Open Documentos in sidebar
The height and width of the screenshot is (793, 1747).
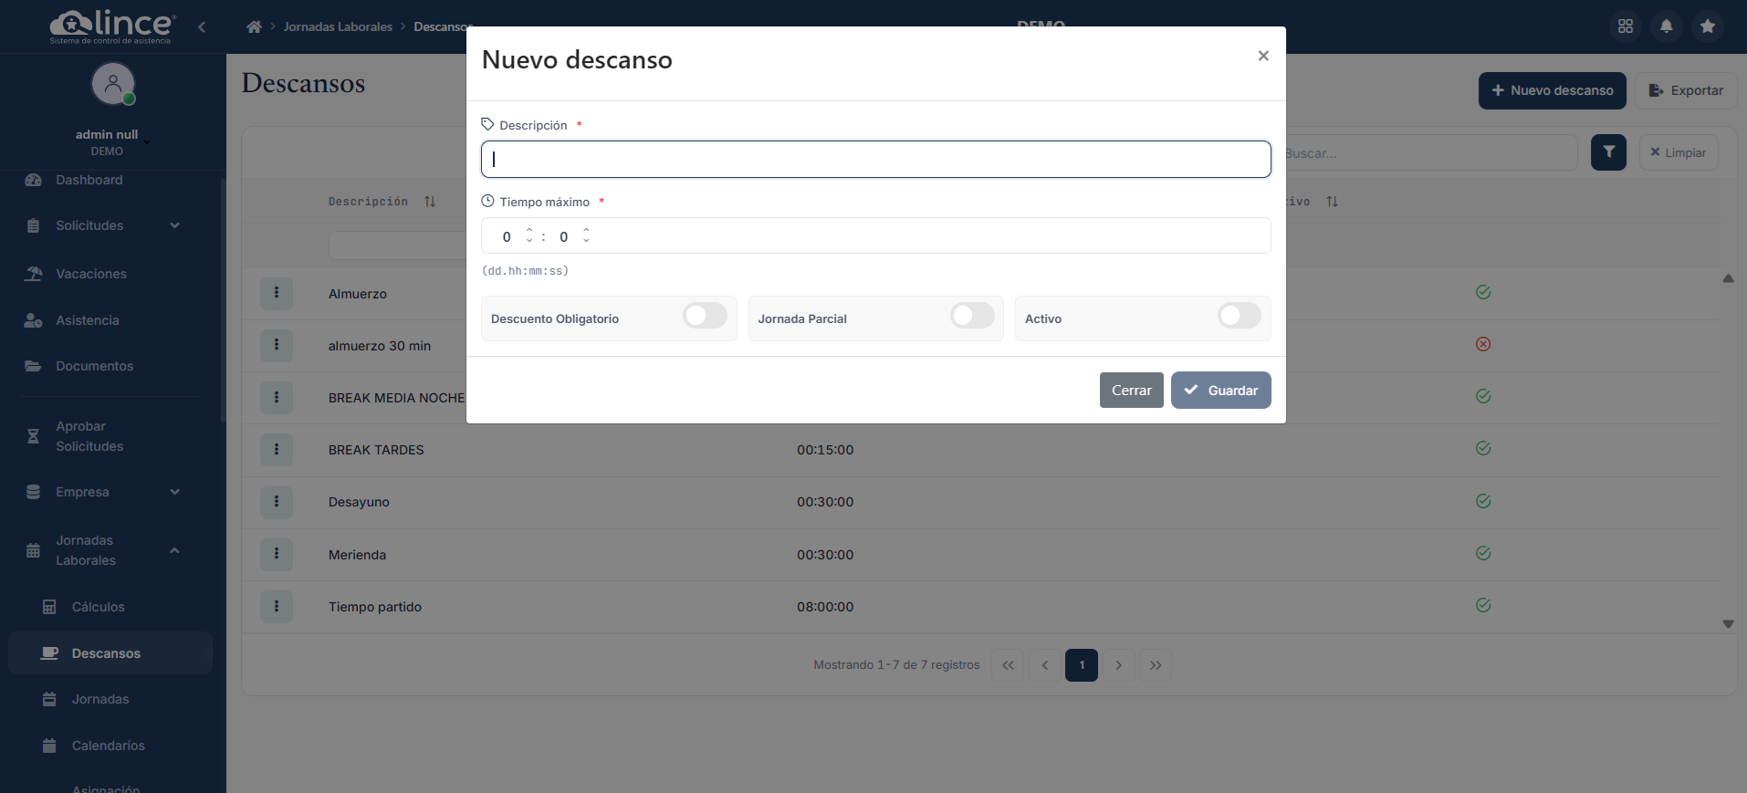click(x=94, y=366)
